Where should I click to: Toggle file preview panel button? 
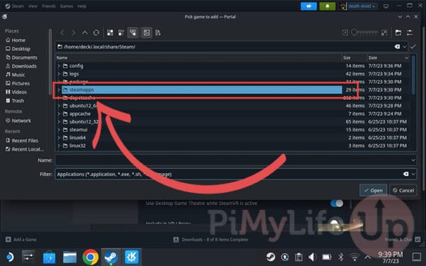coord(147,33)
